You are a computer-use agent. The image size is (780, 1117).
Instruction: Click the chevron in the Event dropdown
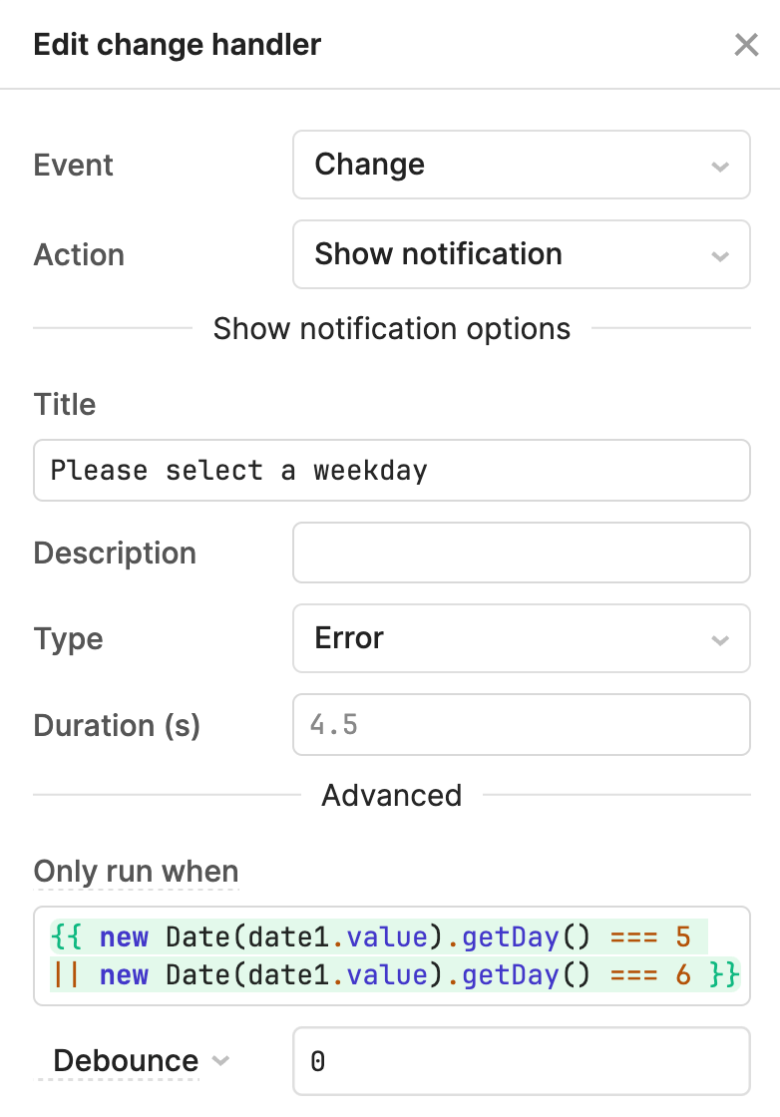click(720, 167)
